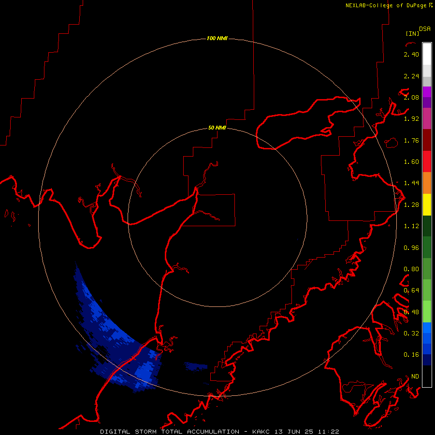Click the 2.24 legend value
The height and width of the screenshot is (435, 435).
pos(411,76)
